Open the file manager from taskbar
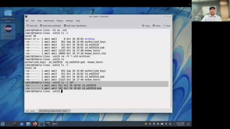Viewport: 230px width, 129px height. pyautogui.click(x=28, y=124)
